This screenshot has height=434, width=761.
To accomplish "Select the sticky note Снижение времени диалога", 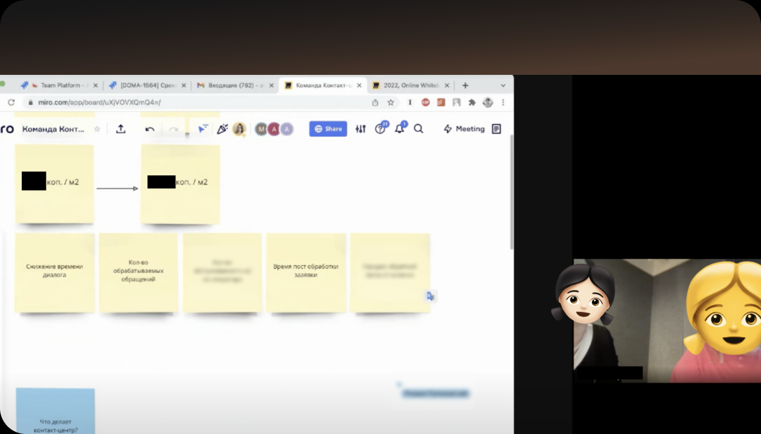I will (x=54, y=271).
